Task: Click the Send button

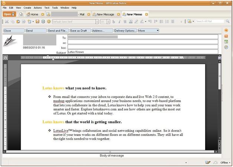Action: point(36,30)
